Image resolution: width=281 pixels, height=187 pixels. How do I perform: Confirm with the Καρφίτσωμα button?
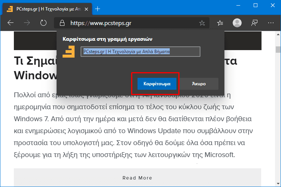coord(157,84)
